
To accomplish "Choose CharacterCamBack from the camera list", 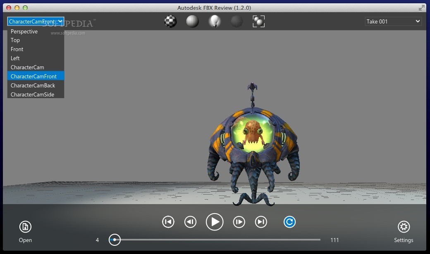I will coord(36,85).
